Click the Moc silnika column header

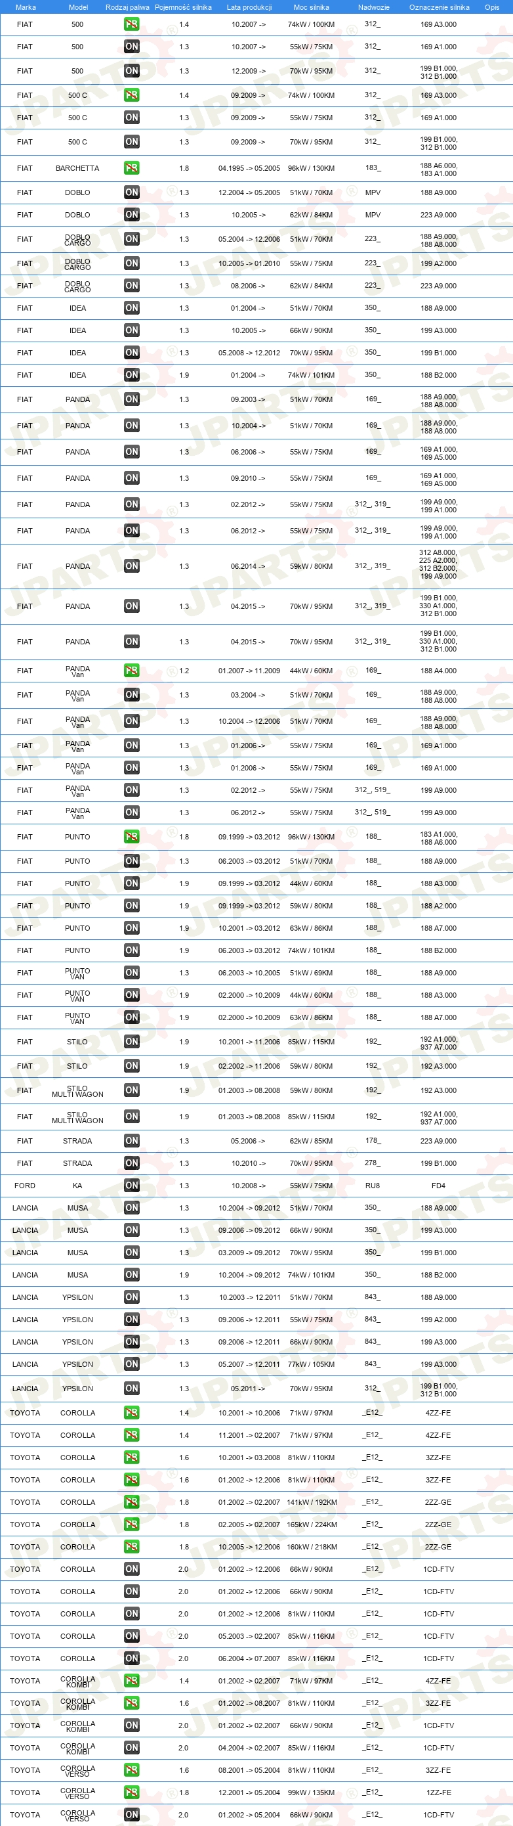pyautogui.click(x=312, y=7)
